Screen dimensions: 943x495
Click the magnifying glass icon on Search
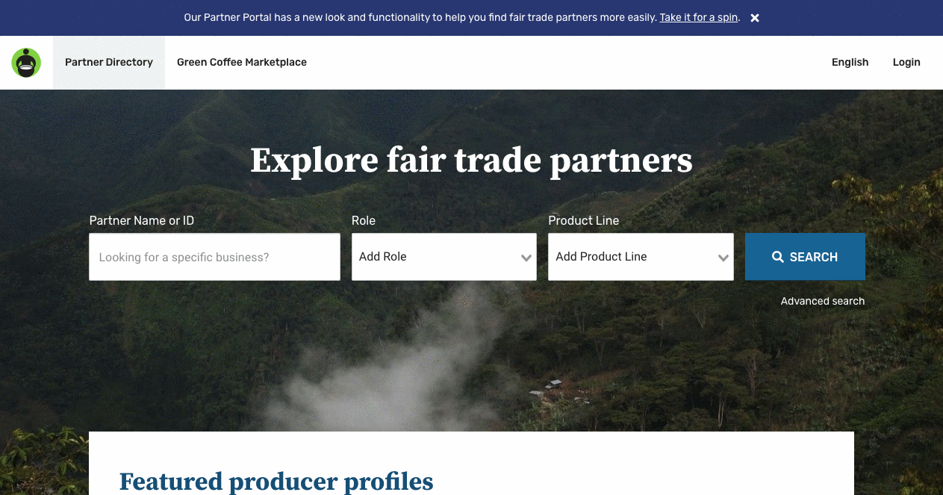(778, 257)
